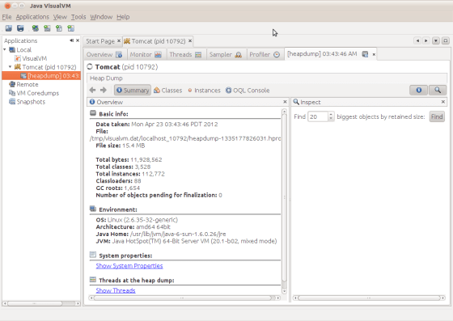Click the Load snapshot toolbar icon
453x321 pixels.
coord(9,28)
